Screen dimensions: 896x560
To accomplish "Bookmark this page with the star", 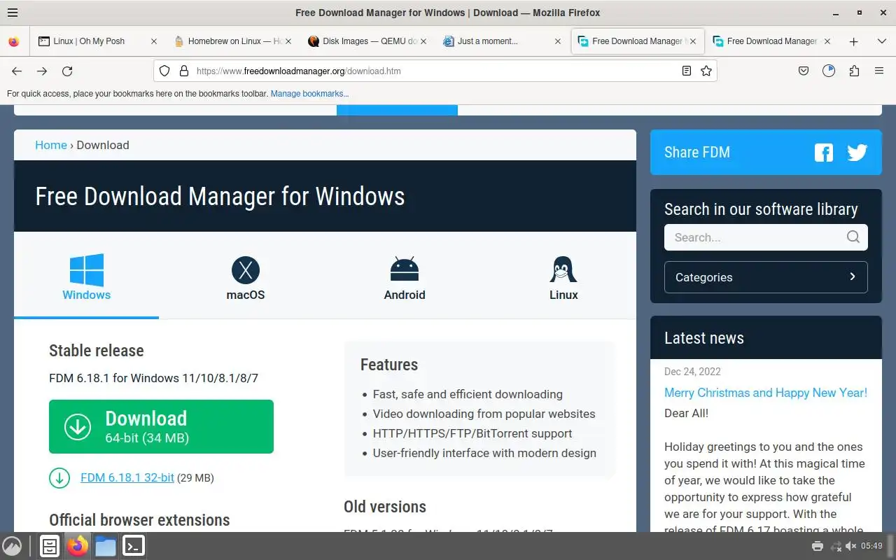I will tap(706, 71).
